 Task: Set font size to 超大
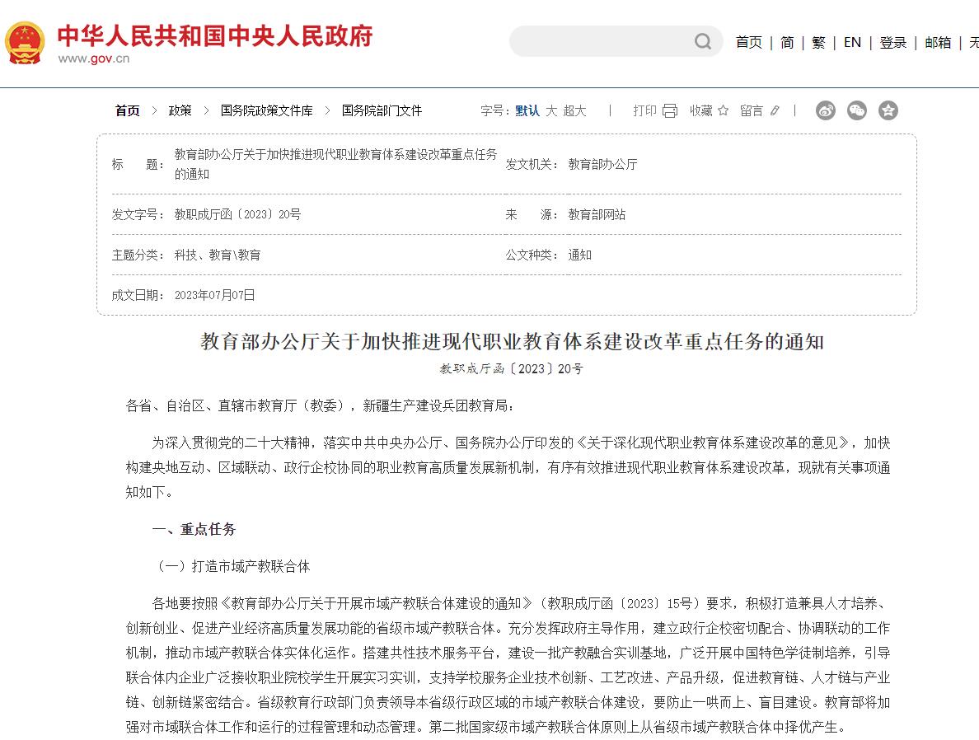[574, 110]
